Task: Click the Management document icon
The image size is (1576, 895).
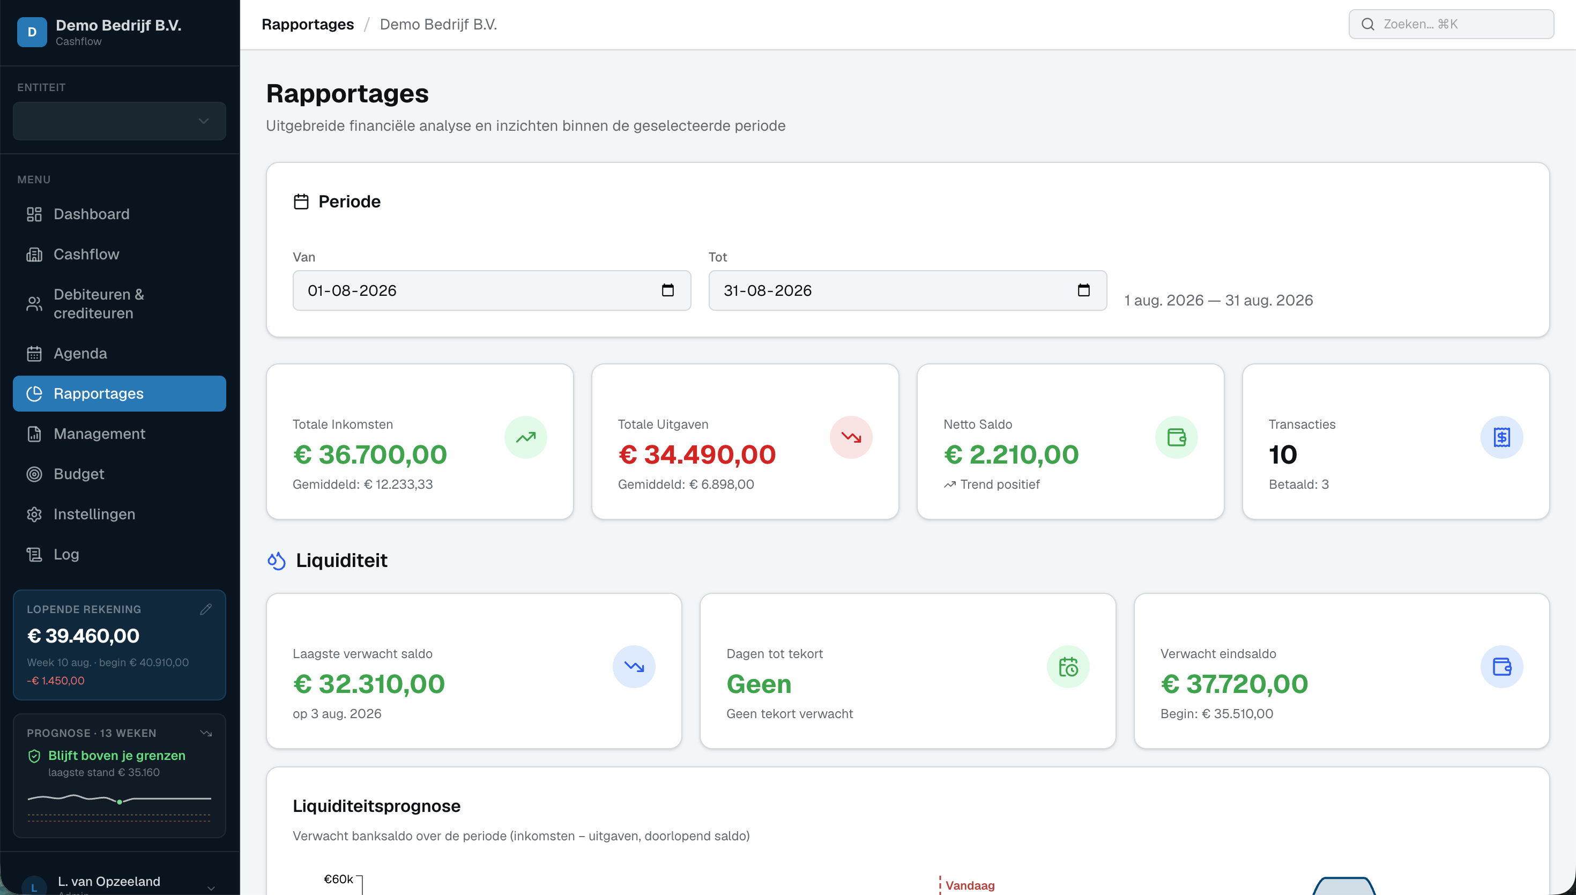Action: tap(34, 434)
